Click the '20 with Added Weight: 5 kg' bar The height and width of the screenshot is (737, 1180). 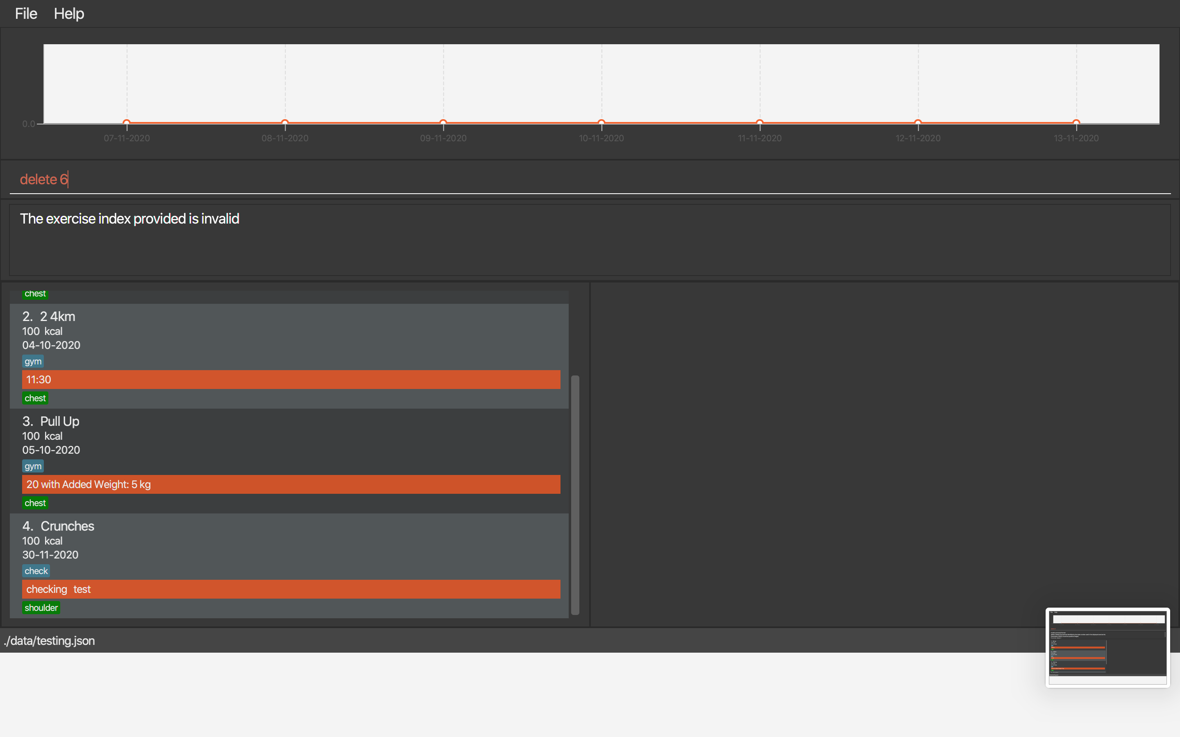click(x=291, y=484)
